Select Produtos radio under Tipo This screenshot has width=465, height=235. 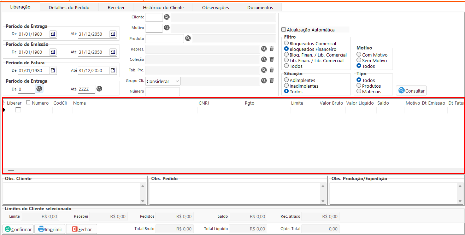pos(359,86)
